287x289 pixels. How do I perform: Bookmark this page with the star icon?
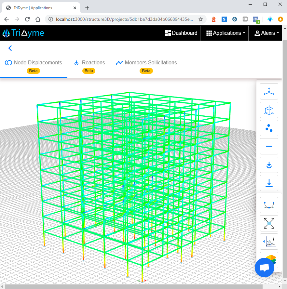tap(201, 19)
